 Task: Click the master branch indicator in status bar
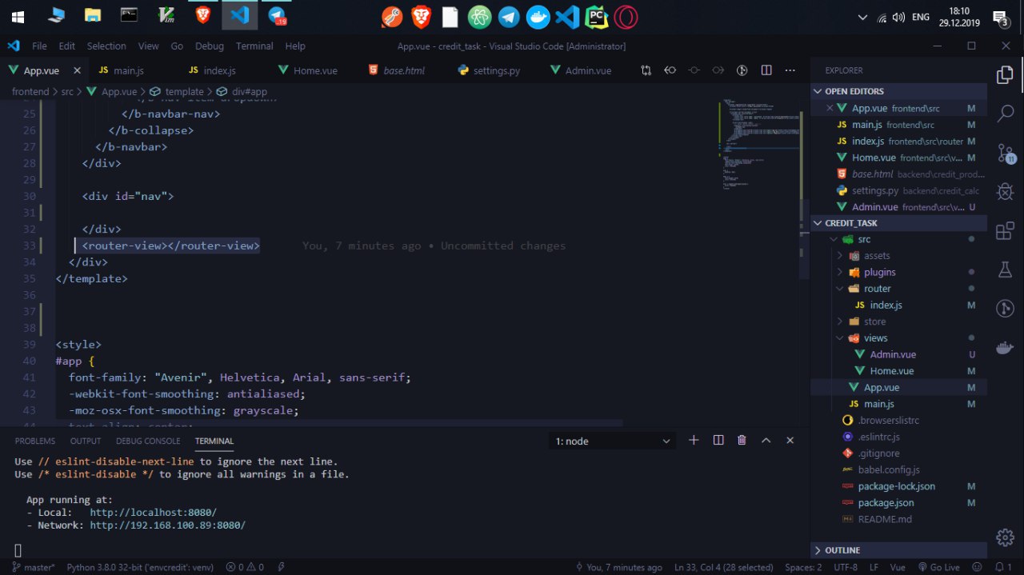click(x=33, y=567)
